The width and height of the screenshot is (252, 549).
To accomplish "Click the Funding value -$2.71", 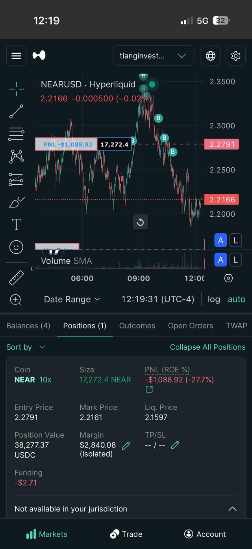I will (x=26, y=483).
